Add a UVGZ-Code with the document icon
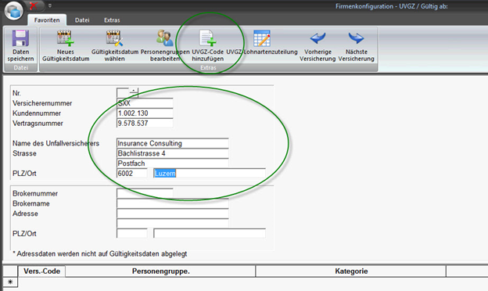The image size is (488, 291). point(207,38)
